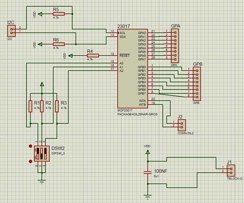
Task: Select vertical resistor R3 body
Action: pyautogui.click(x=57, y=106)
